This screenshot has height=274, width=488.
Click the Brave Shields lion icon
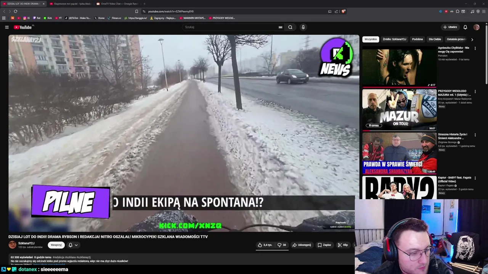point(343,11)
